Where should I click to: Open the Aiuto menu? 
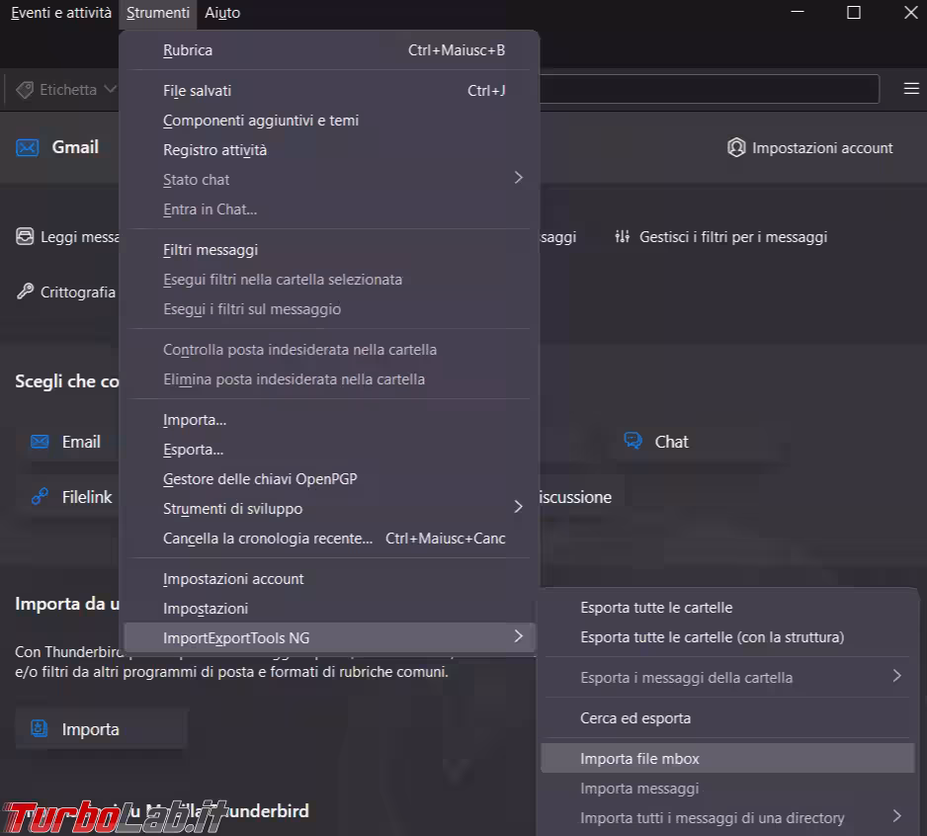coord(222,13)
